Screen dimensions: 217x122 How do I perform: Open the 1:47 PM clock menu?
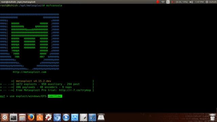click(199, 2)
